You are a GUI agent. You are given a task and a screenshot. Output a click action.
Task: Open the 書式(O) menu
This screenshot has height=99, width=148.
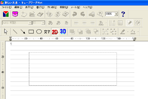point(40,7)
